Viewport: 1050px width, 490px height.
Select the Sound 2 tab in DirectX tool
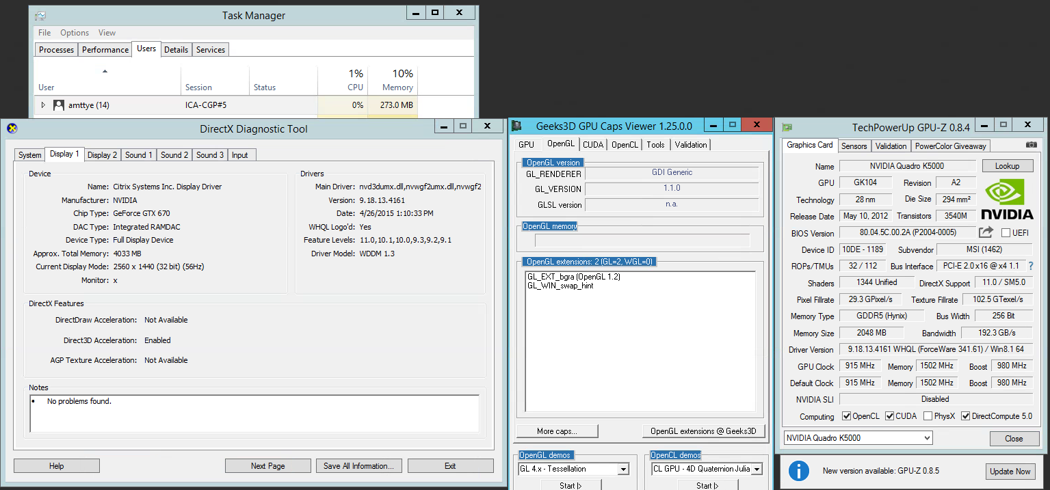pos(174,155)
